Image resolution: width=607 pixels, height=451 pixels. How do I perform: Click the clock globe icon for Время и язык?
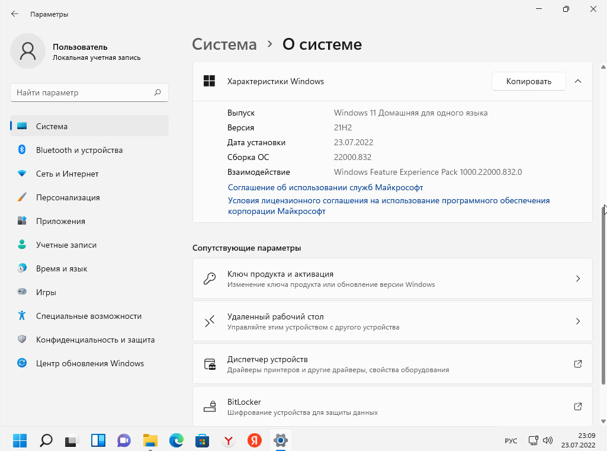[22, 268]
